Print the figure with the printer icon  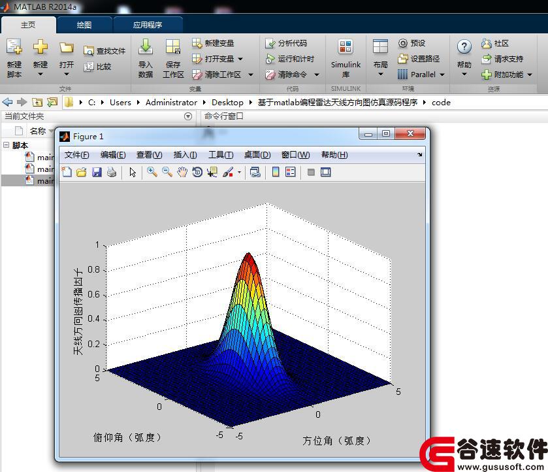click(x=112, y=172)
